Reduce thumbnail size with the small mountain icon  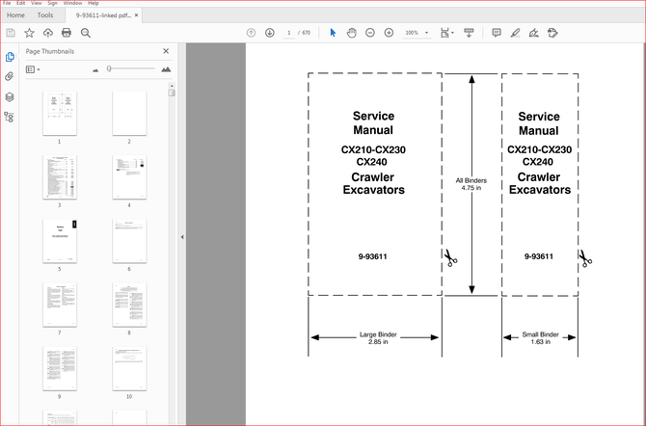coord(95,70)
